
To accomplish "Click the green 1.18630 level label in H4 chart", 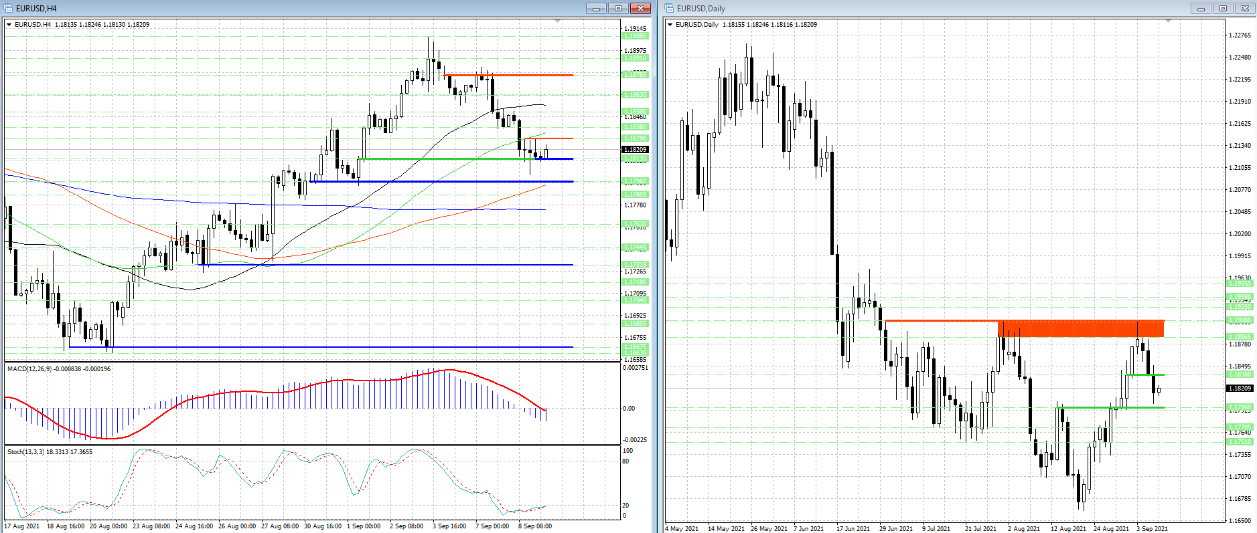I will [x=635, y=95].
